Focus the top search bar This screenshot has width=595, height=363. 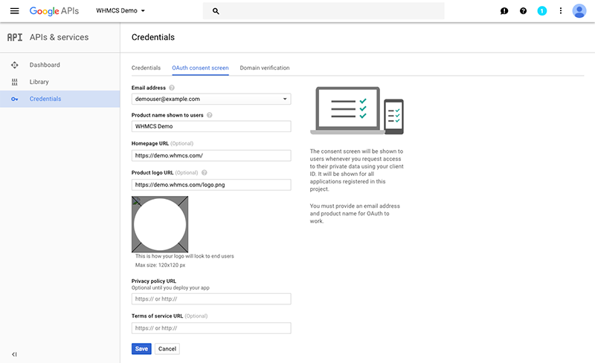point(324,11)
